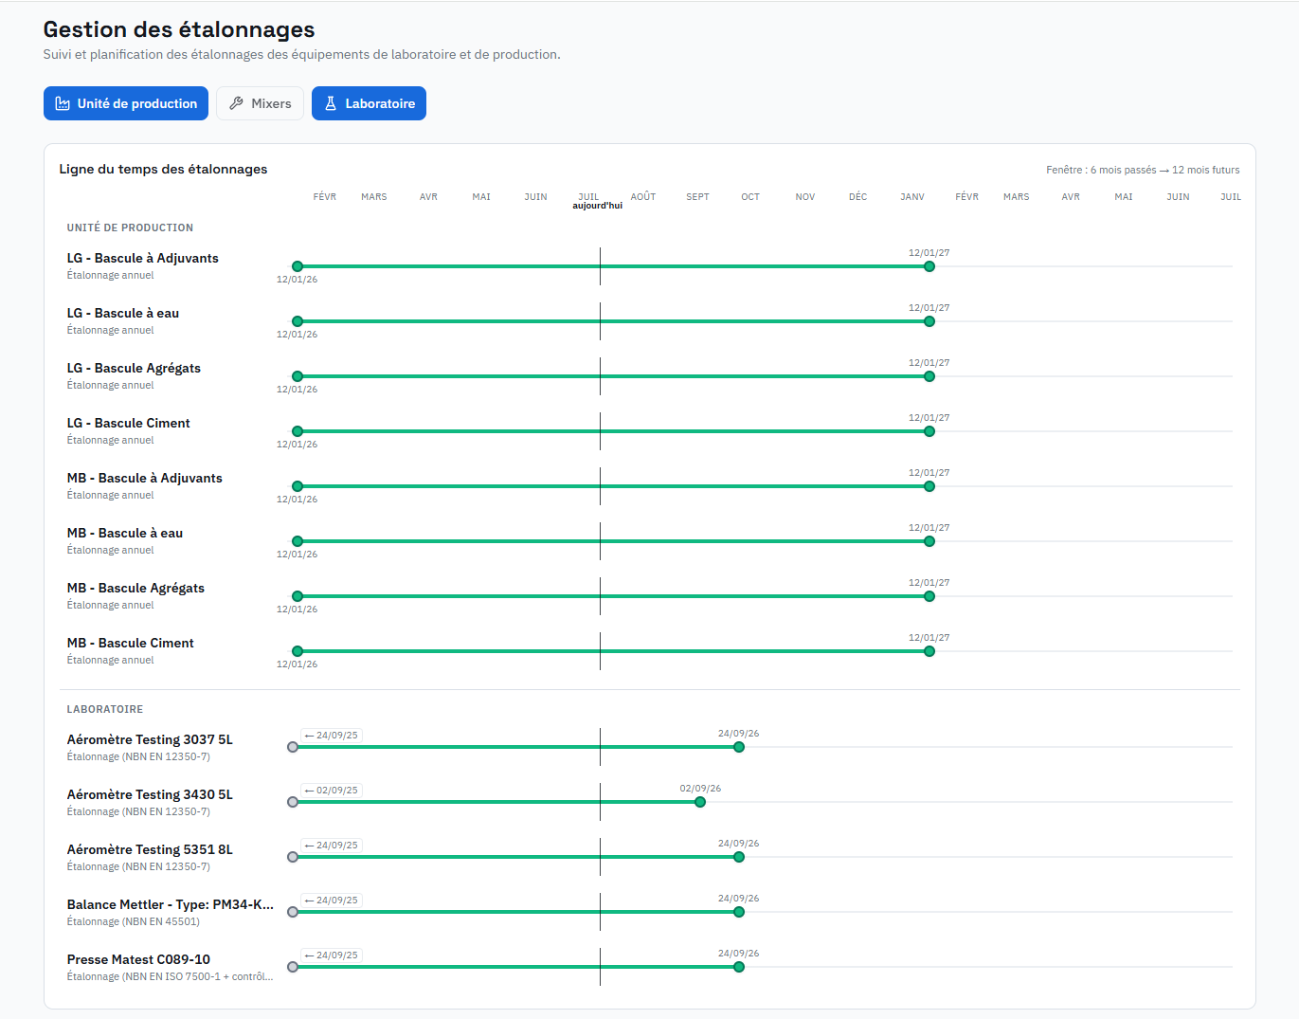Select the grey past marker of Aéromètre Testing 3037 5L
The image size is (1299, 1019).
(293, 747)
